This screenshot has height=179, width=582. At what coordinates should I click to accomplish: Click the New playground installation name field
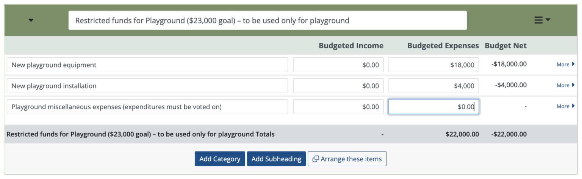pyautogui.click(x=147, y=86)
